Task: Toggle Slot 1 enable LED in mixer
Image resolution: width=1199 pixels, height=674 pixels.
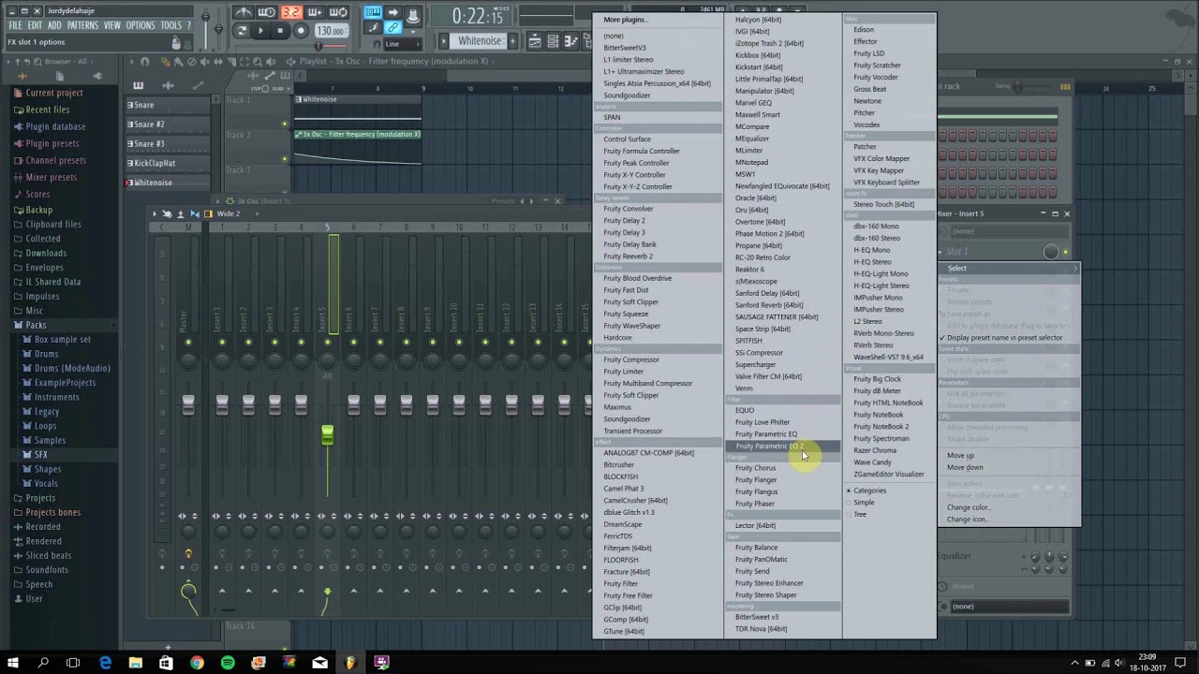Action: [1066, 252]
